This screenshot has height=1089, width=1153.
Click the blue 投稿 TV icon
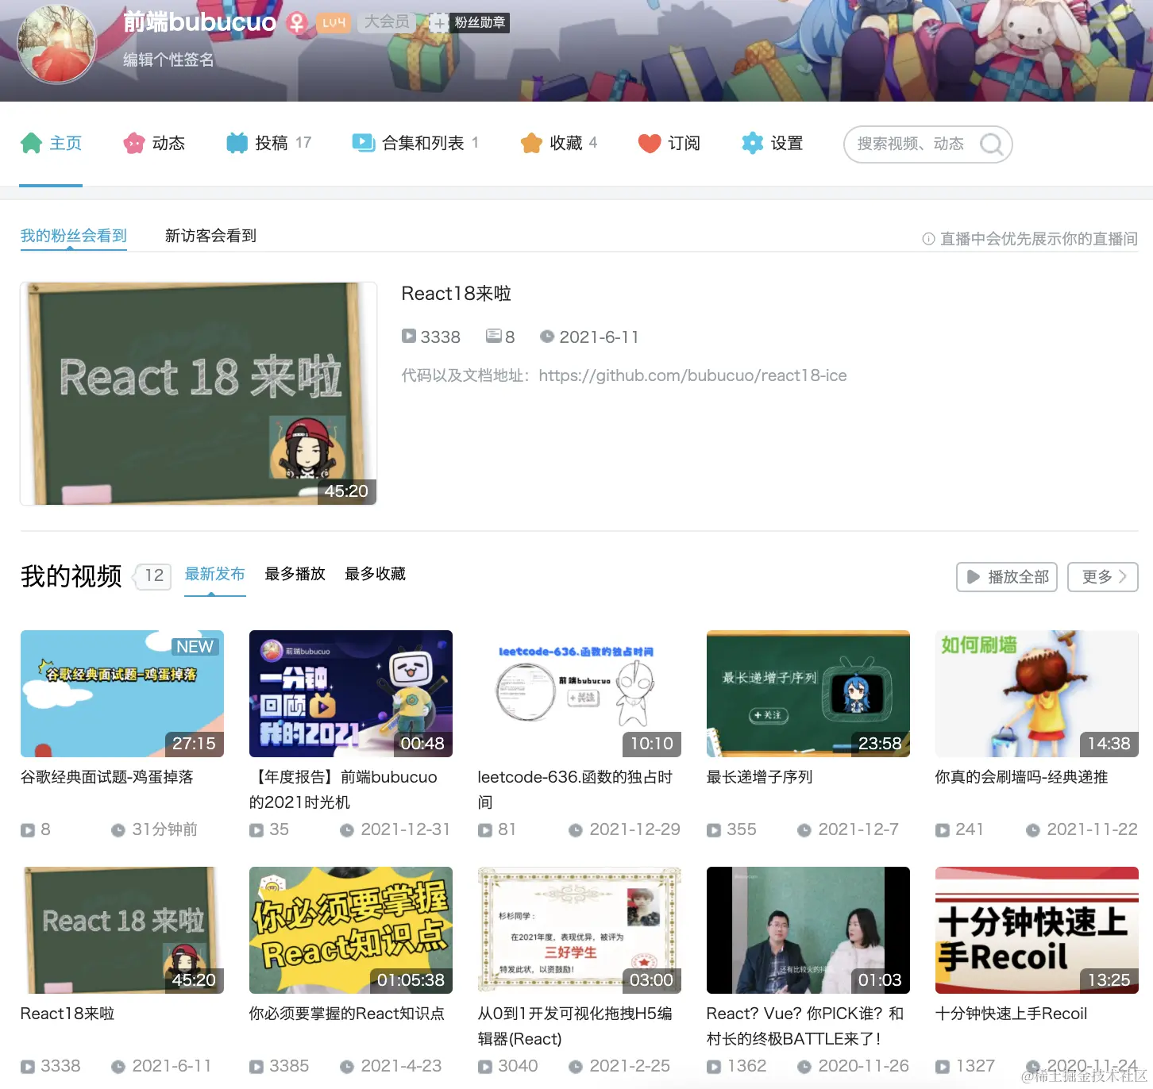[237, 143]
